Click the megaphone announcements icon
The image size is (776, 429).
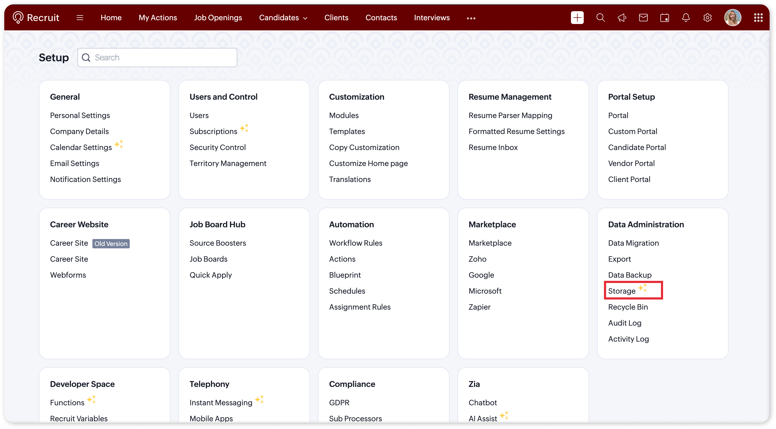pos(622,18)
